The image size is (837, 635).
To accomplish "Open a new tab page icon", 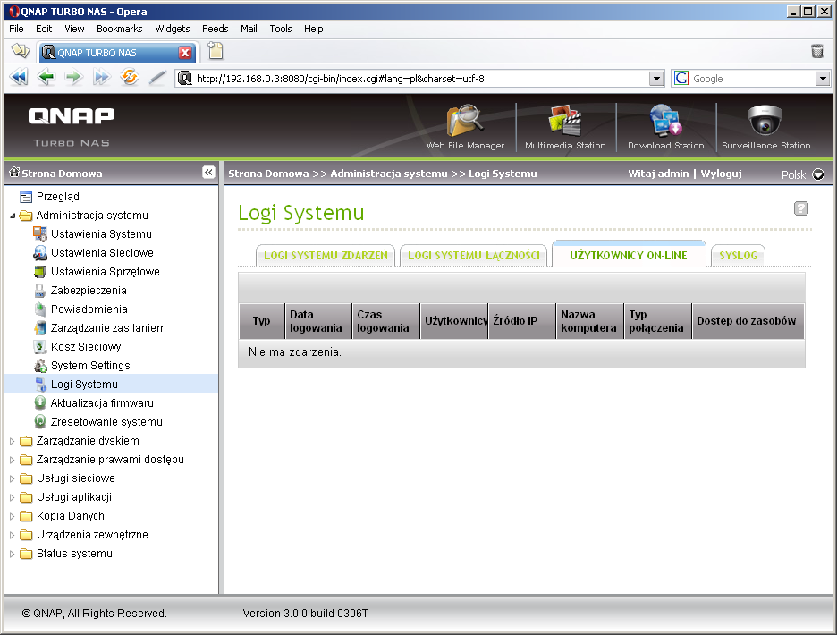I will point(216,51).
